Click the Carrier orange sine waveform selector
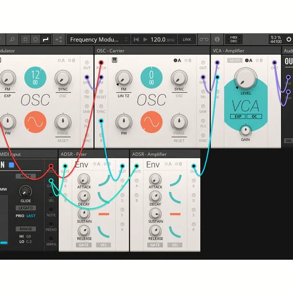Image resolution: width=293 pixels, height=293 pixels. coord(151,122)
